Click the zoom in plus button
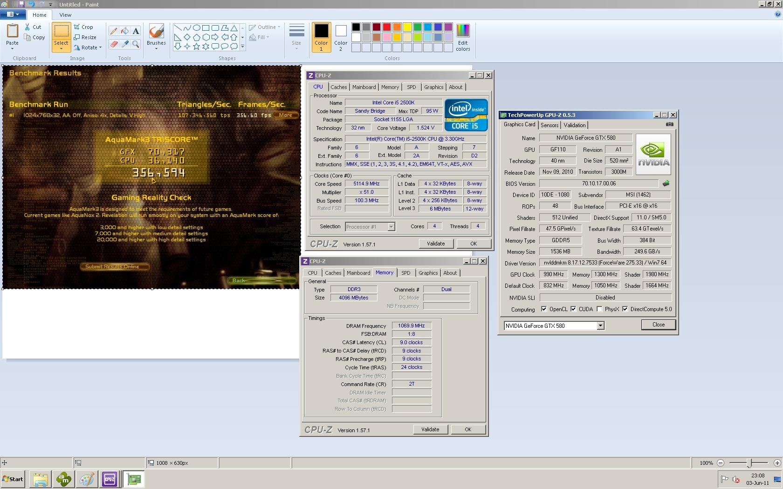The width and height of the screenshot is (783, 489). [777, 463]
